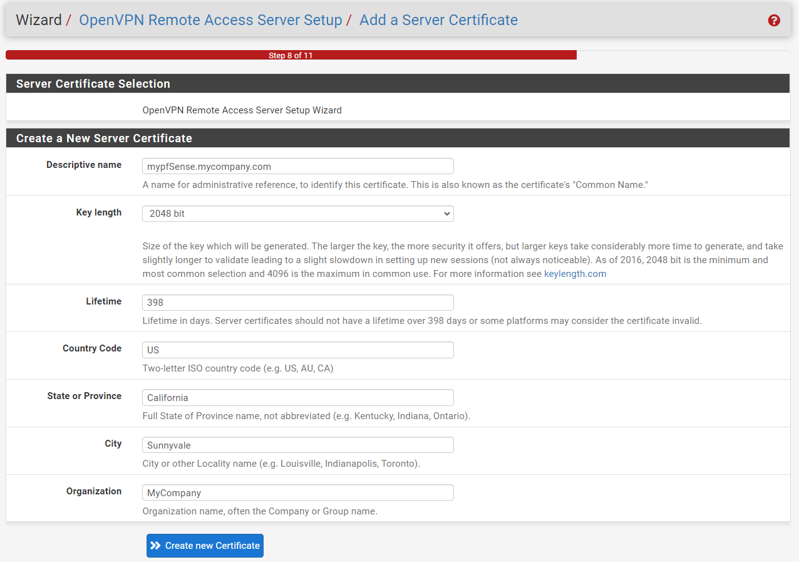Click the Organization field showing MyCompany

pos(297,492)
